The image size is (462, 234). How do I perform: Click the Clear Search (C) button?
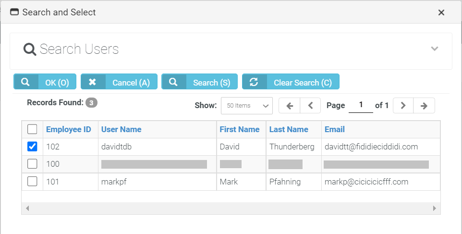point(291,82)
